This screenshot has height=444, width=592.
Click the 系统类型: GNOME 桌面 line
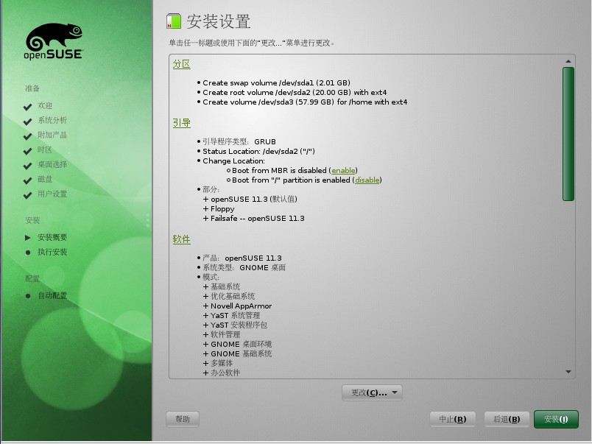(x=244, y=268)
